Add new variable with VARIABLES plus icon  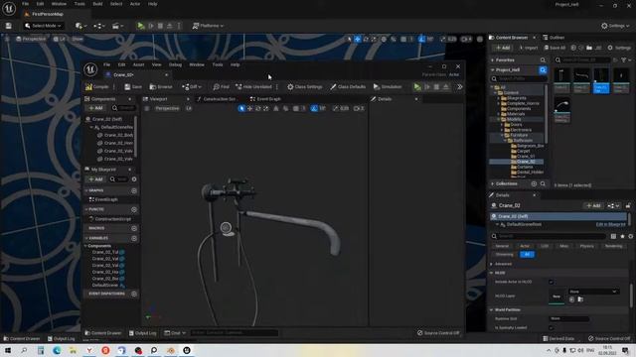[x=134, y=238]
